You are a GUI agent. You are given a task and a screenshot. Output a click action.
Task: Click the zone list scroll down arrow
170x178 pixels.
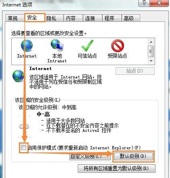[151, 61]
